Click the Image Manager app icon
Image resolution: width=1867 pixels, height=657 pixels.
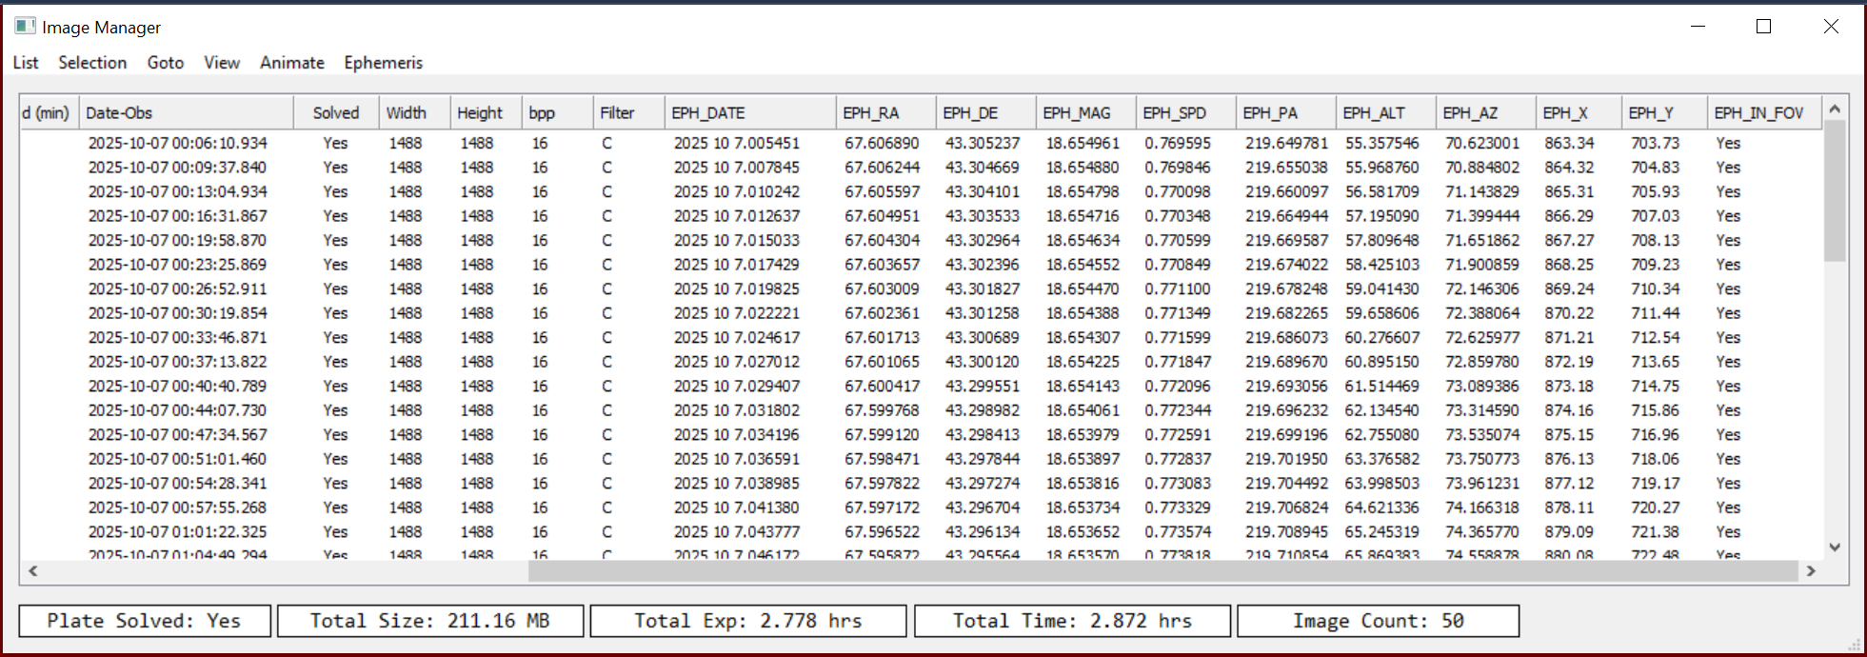tap(25, 27)
